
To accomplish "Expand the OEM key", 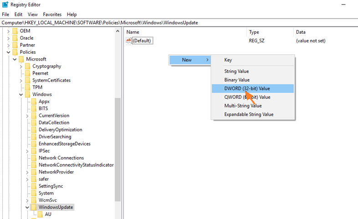I will click(x=9, y=31).
